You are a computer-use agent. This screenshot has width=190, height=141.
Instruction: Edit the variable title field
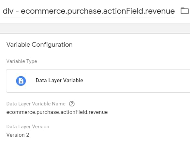(89, 11)
